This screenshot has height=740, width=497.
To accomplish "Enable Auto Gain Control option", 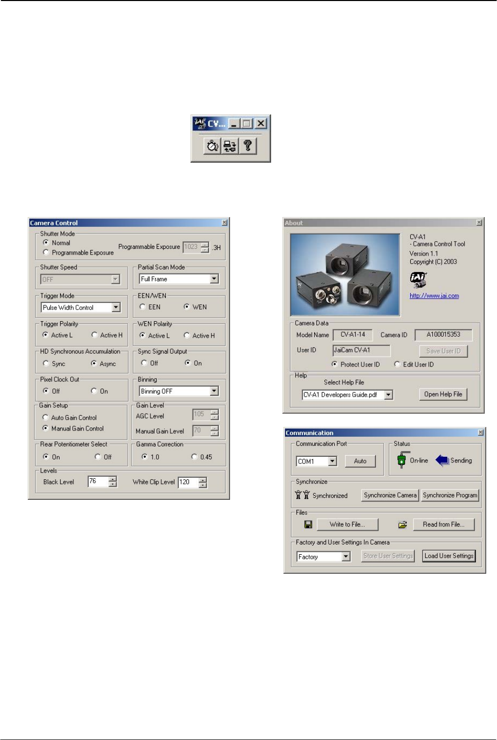I will (x=46, y=418).
